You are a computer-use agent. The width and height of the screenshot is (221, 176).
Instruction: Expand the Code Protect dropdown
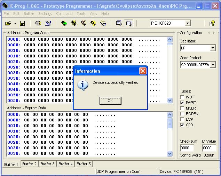point(213,65)
